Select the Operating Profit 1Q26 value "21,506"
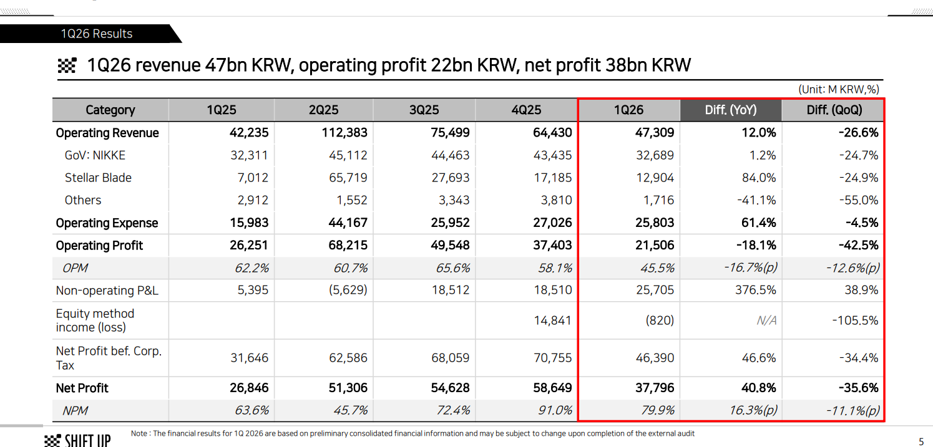 655,245
